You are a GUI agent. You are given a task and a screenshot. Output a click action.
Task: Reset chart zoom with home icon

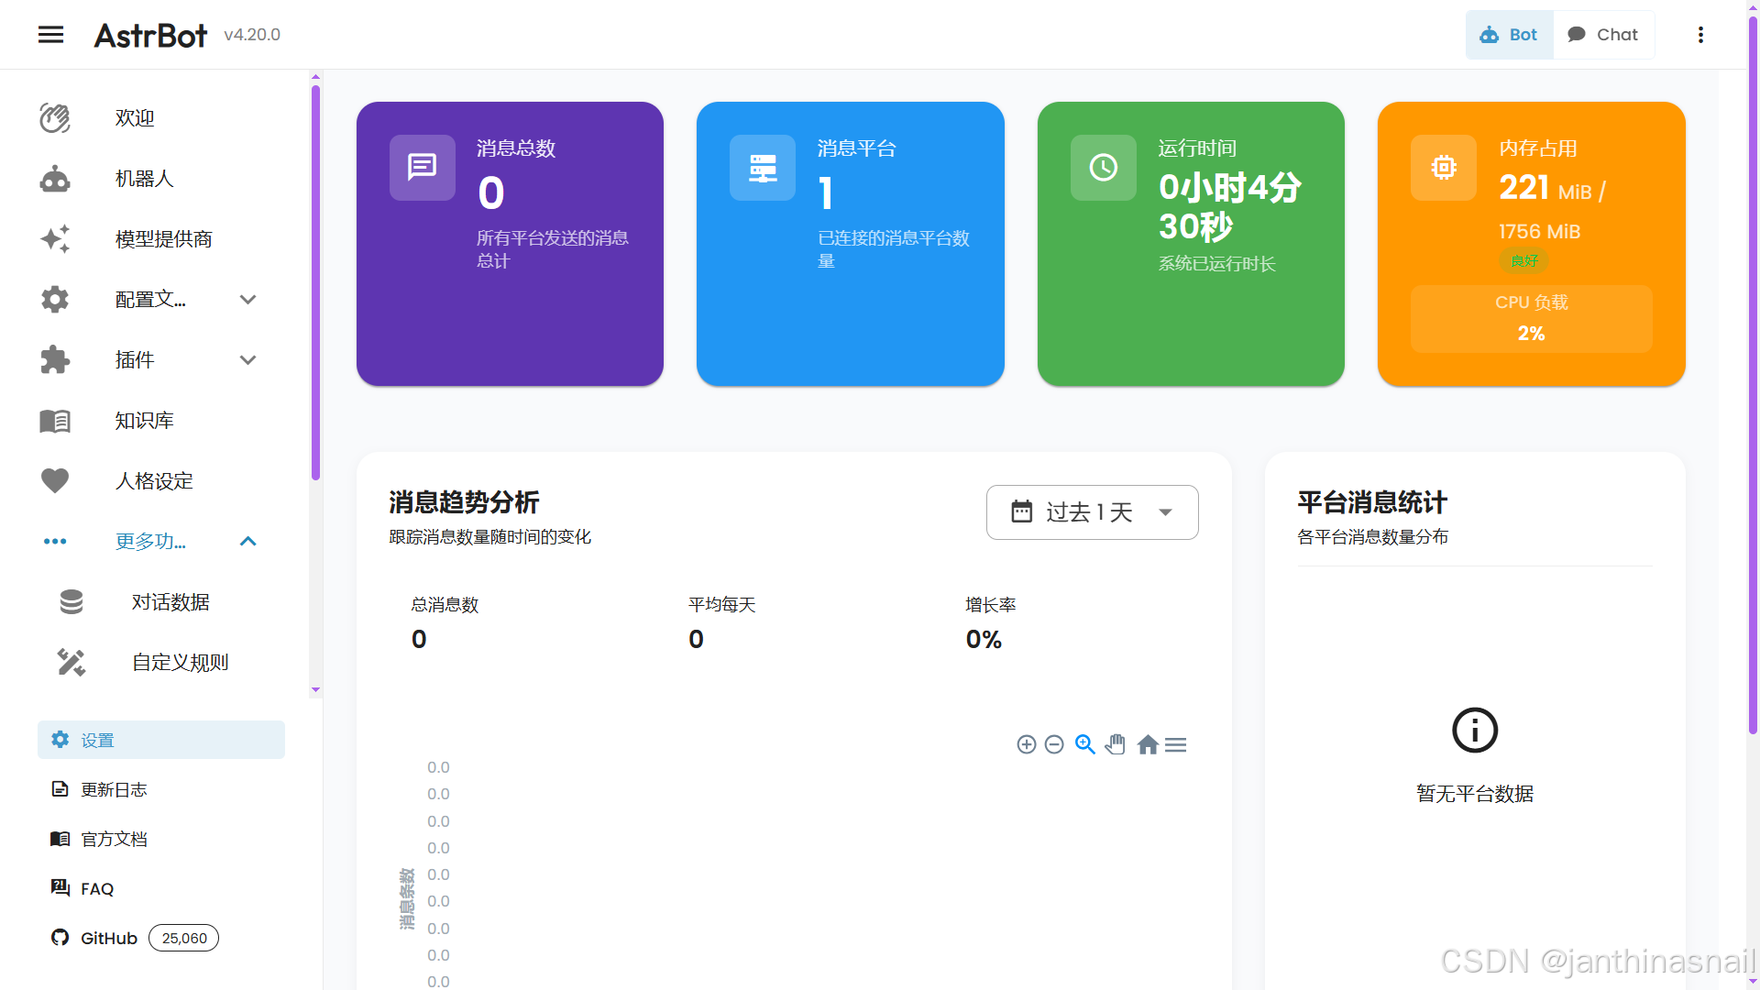click(x=1148, y=744)
